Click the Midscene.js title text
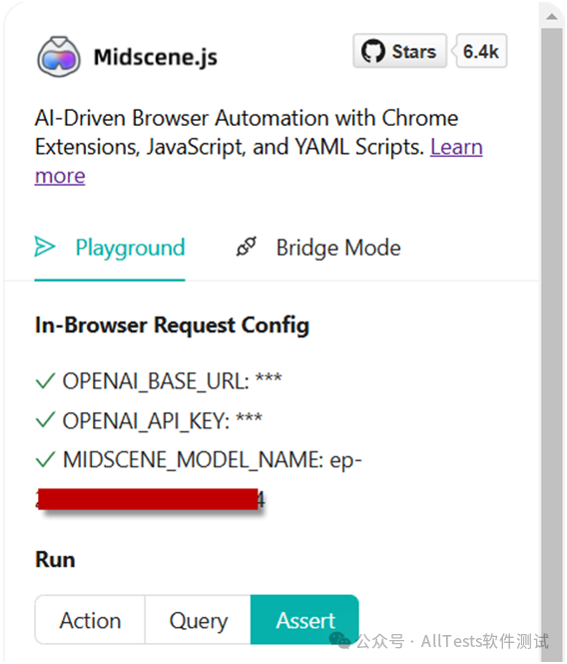This screenshot has height=664, width=567. pyautogui.click(x=156, y=57)
